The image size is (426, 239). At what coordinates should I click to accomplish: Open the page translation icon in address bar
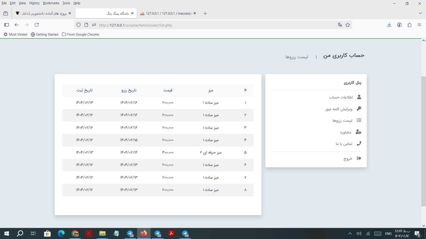(340, 25)
